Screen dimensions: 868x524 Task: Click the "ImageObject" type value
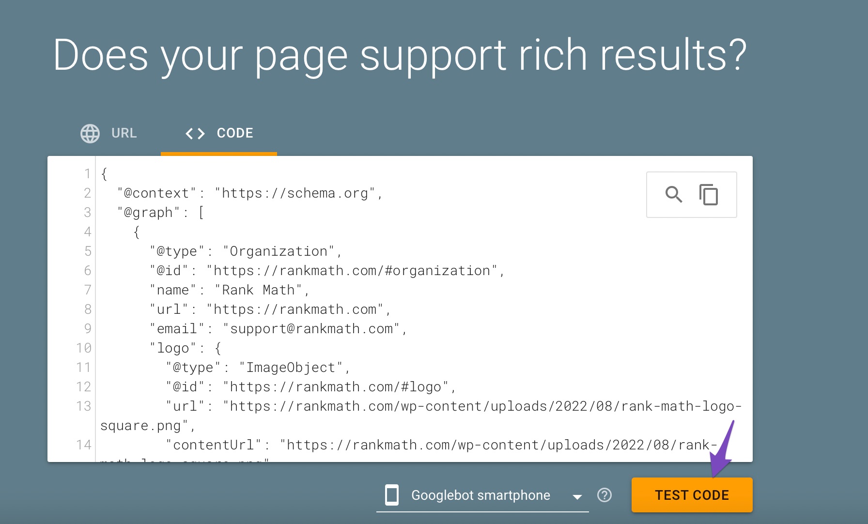291,367
